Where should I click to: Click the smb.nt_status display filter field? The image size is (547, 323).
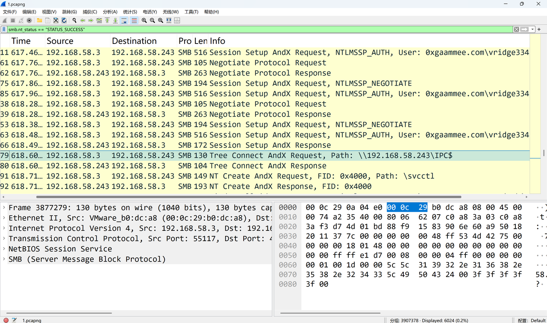[x=256, y=29]
